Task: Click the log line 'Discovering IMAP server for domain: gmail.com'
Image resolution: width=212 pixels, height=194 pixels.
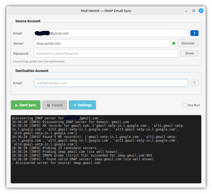Action: [70, 122]
